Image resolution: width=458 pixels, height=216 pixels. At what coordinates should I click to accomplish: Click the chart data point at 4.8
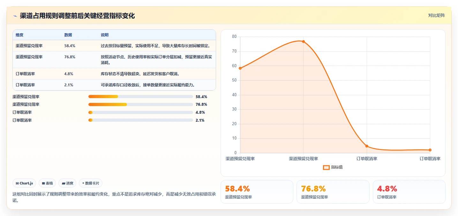coord(367,146)
